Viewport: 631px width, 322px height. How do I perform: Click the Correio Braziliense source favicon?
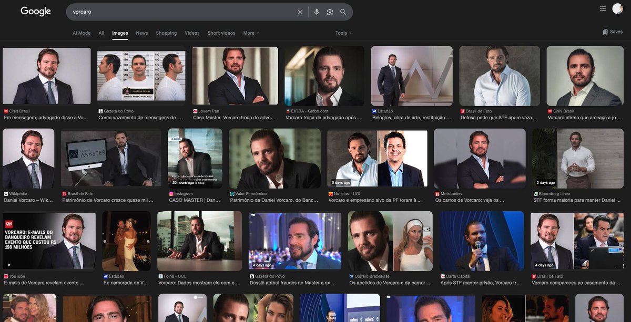(x=351, y=276)
